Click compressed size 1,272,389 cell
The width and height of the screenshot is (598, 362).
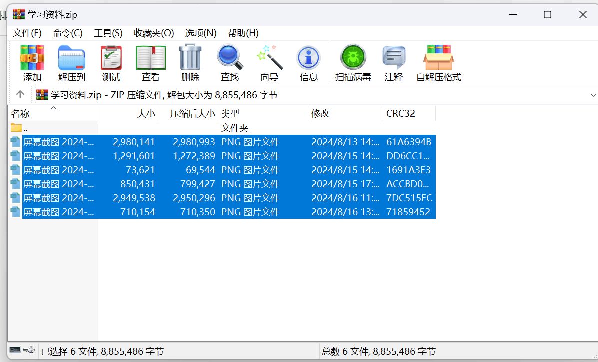194,156
